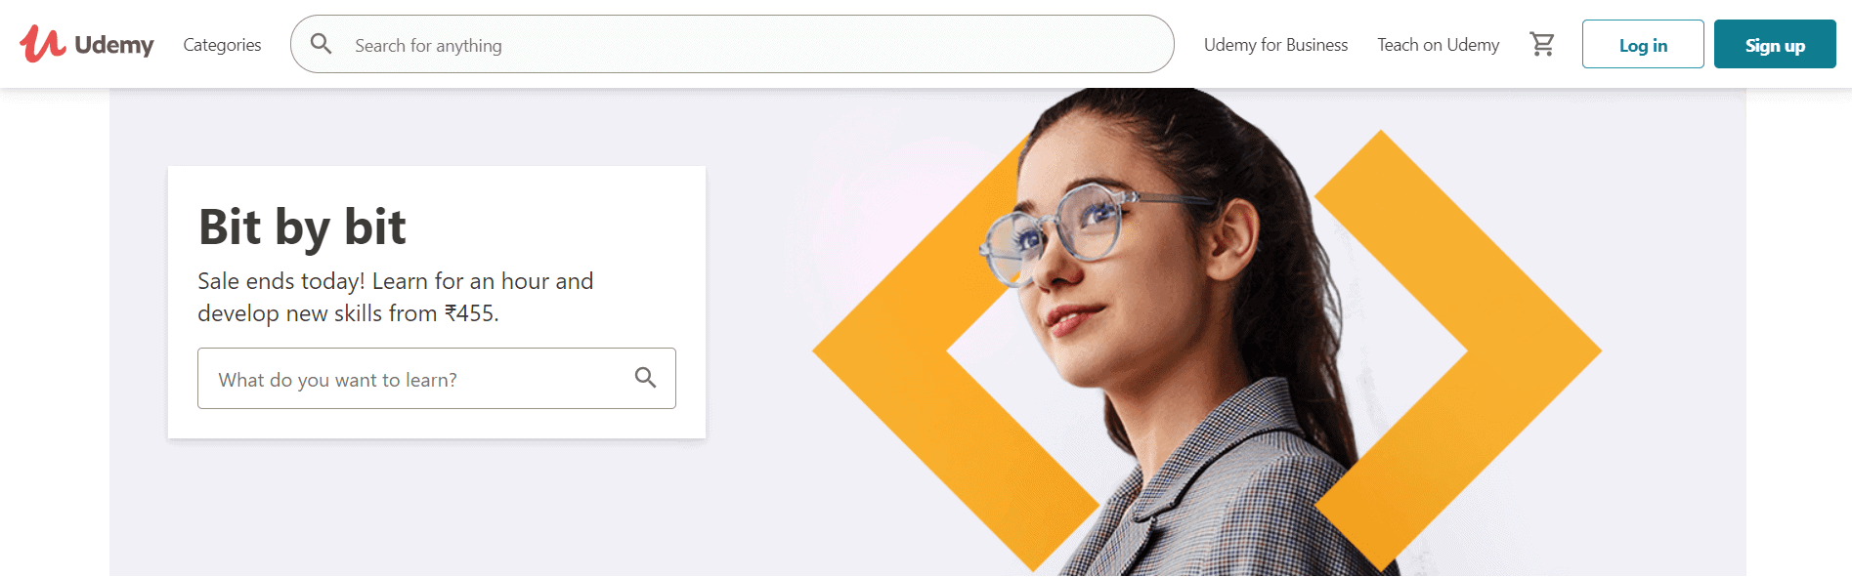1852x577 pixels.
Task: Open Teach on Udemy link
Action: 1438,45
